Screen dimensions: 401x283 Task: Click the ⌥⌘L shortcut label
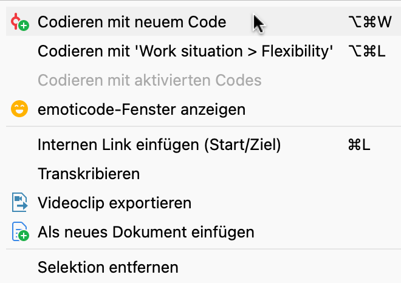click(368, 52)
